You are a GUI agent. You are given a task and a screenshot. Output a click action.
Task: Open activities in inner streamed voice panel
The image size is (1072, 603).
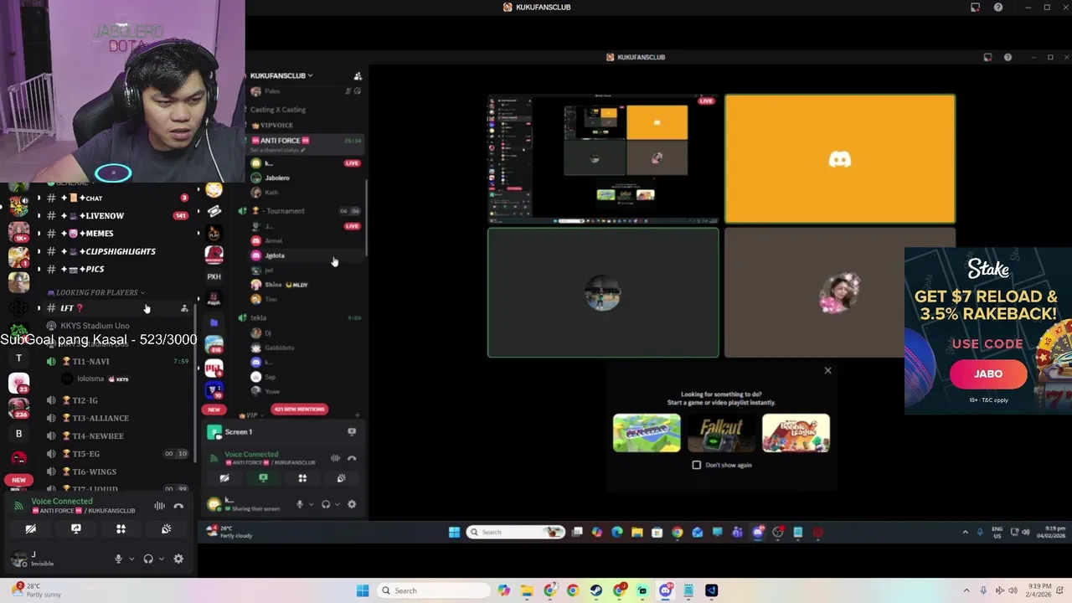302,478
